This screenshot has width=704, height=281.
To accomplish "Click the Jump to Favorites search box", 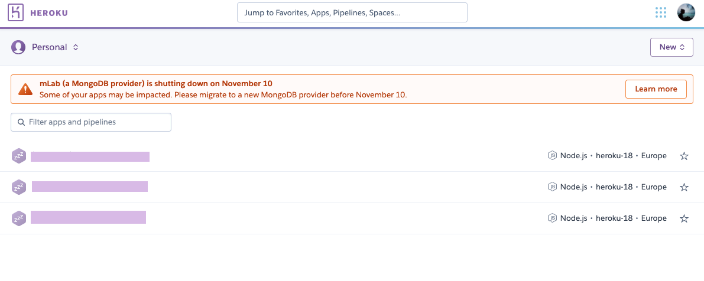I will click(x=352, y=12).
